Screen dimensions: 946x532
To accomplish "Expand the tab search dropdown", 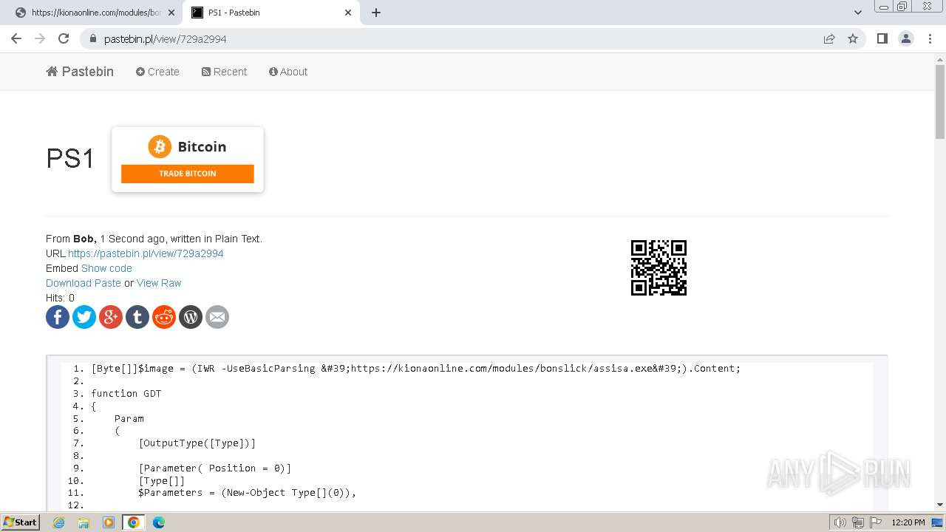I will click(857, 13).
